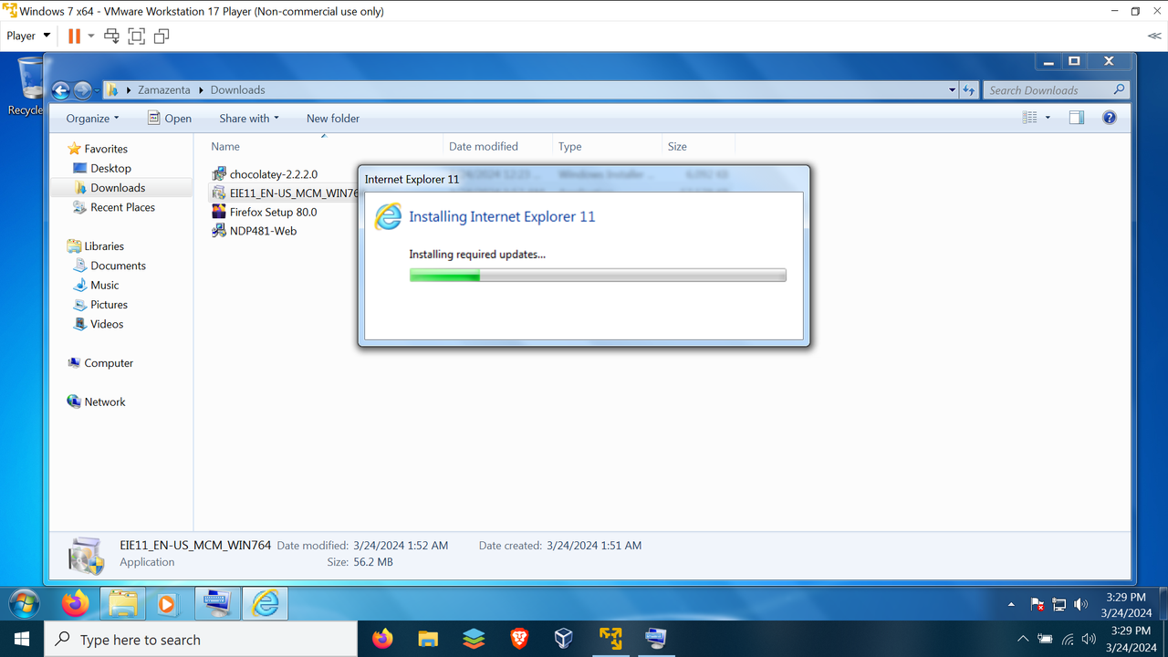1168x657 pixels.
Task: Click Internet Explorer icon on Windows 7 taskbar
Action: pyautogui.click(x=265, y=603)
